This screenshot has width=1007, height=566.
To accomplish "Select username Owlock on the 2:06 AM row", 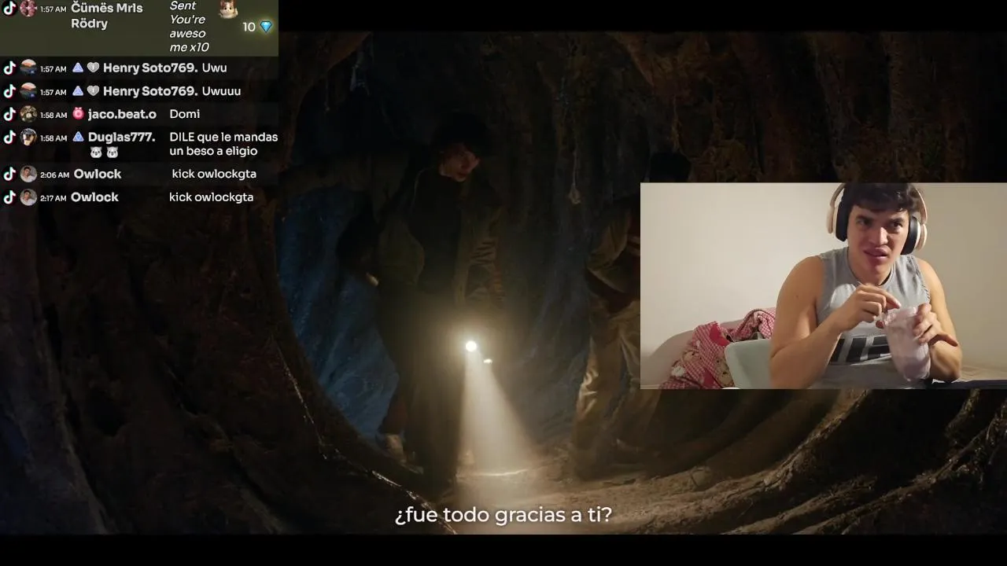I will (x=98, y=174).
